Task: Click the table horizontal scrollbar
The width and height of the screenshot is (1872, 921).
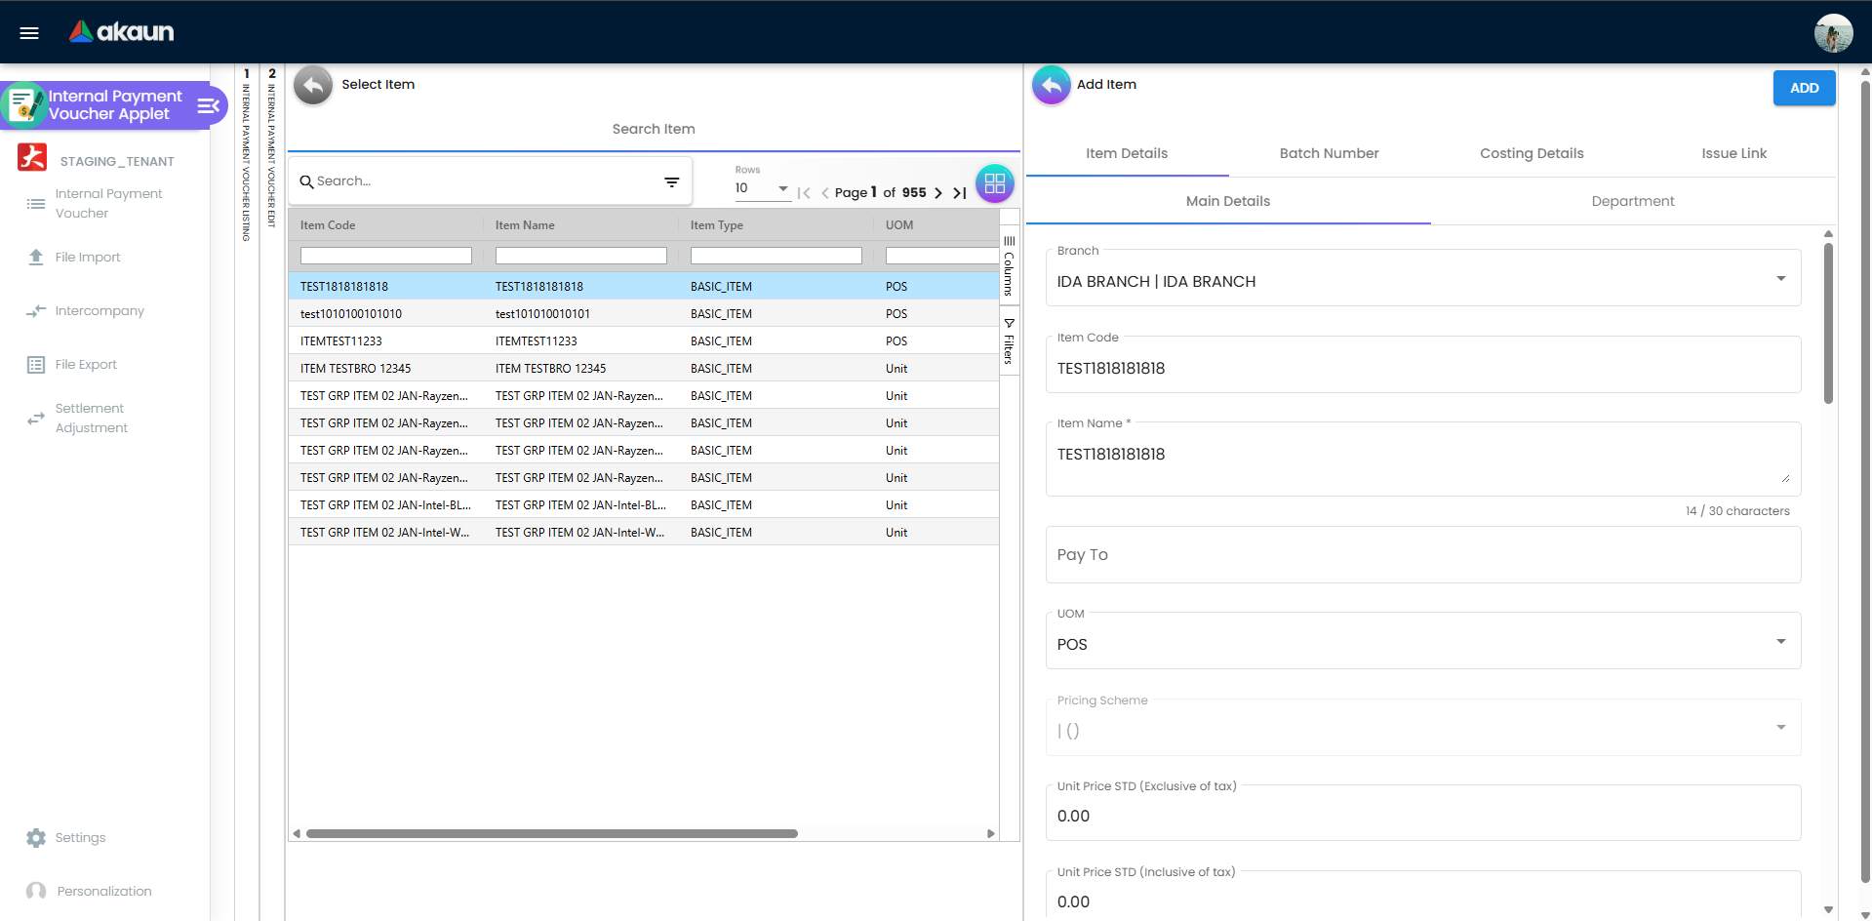Action: click(552, 833)
